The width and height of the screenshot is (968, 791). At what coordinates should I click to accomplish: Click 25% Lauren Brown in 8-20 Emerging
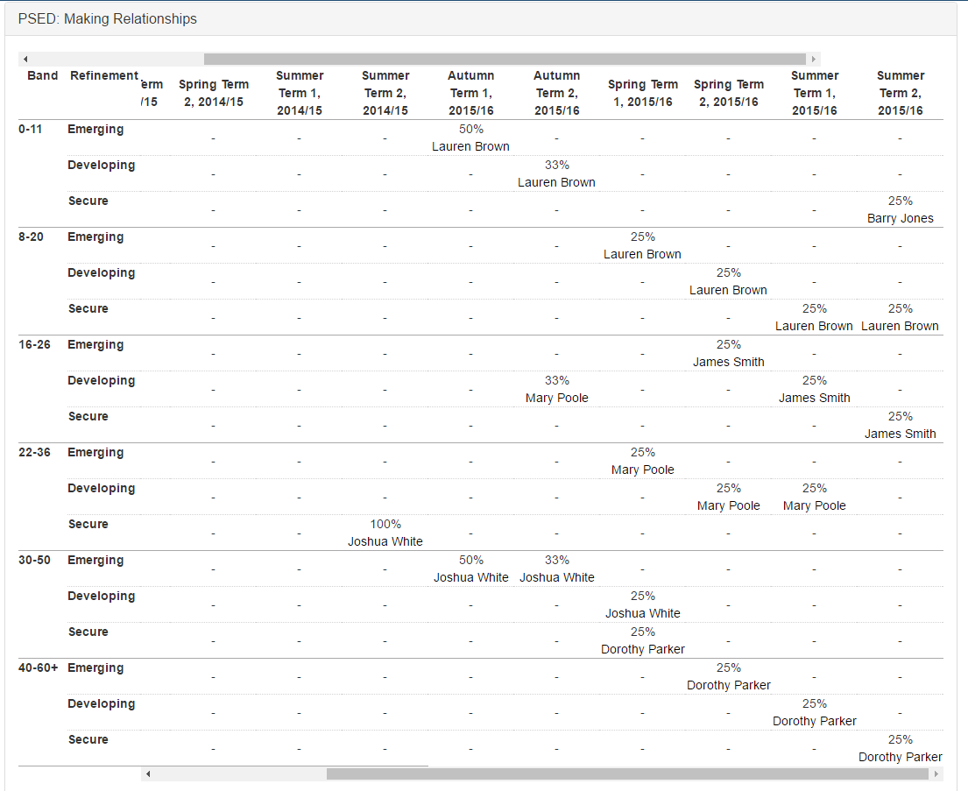tap(643, 246)
